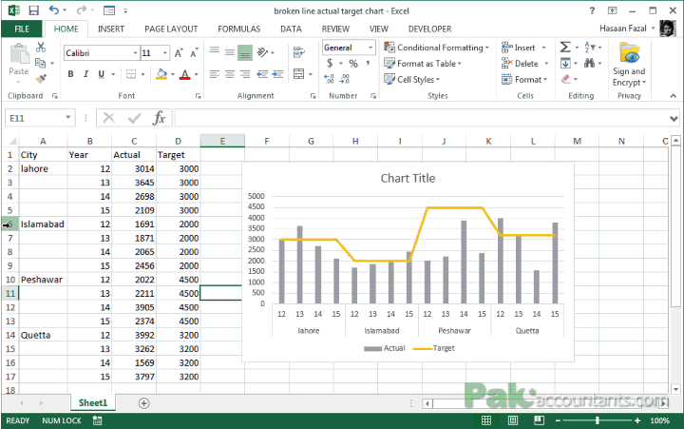This screenshot has width=684, height=429.
Task: Toggle Underline formatting
Action: click(x=102, y=74)
